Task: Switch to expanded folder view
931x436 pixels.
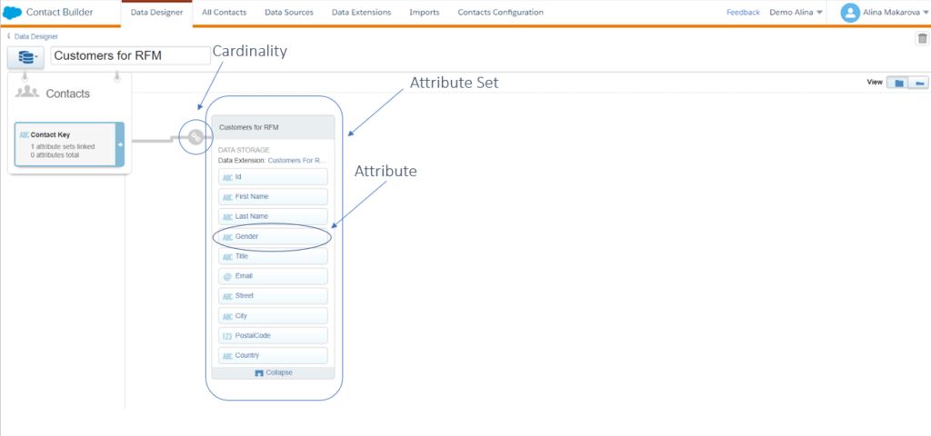Action: pos(898,83)
